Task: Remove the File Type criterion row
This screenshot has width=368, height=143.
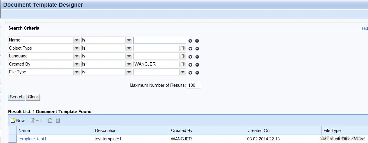Action: (x=197, y=73)
